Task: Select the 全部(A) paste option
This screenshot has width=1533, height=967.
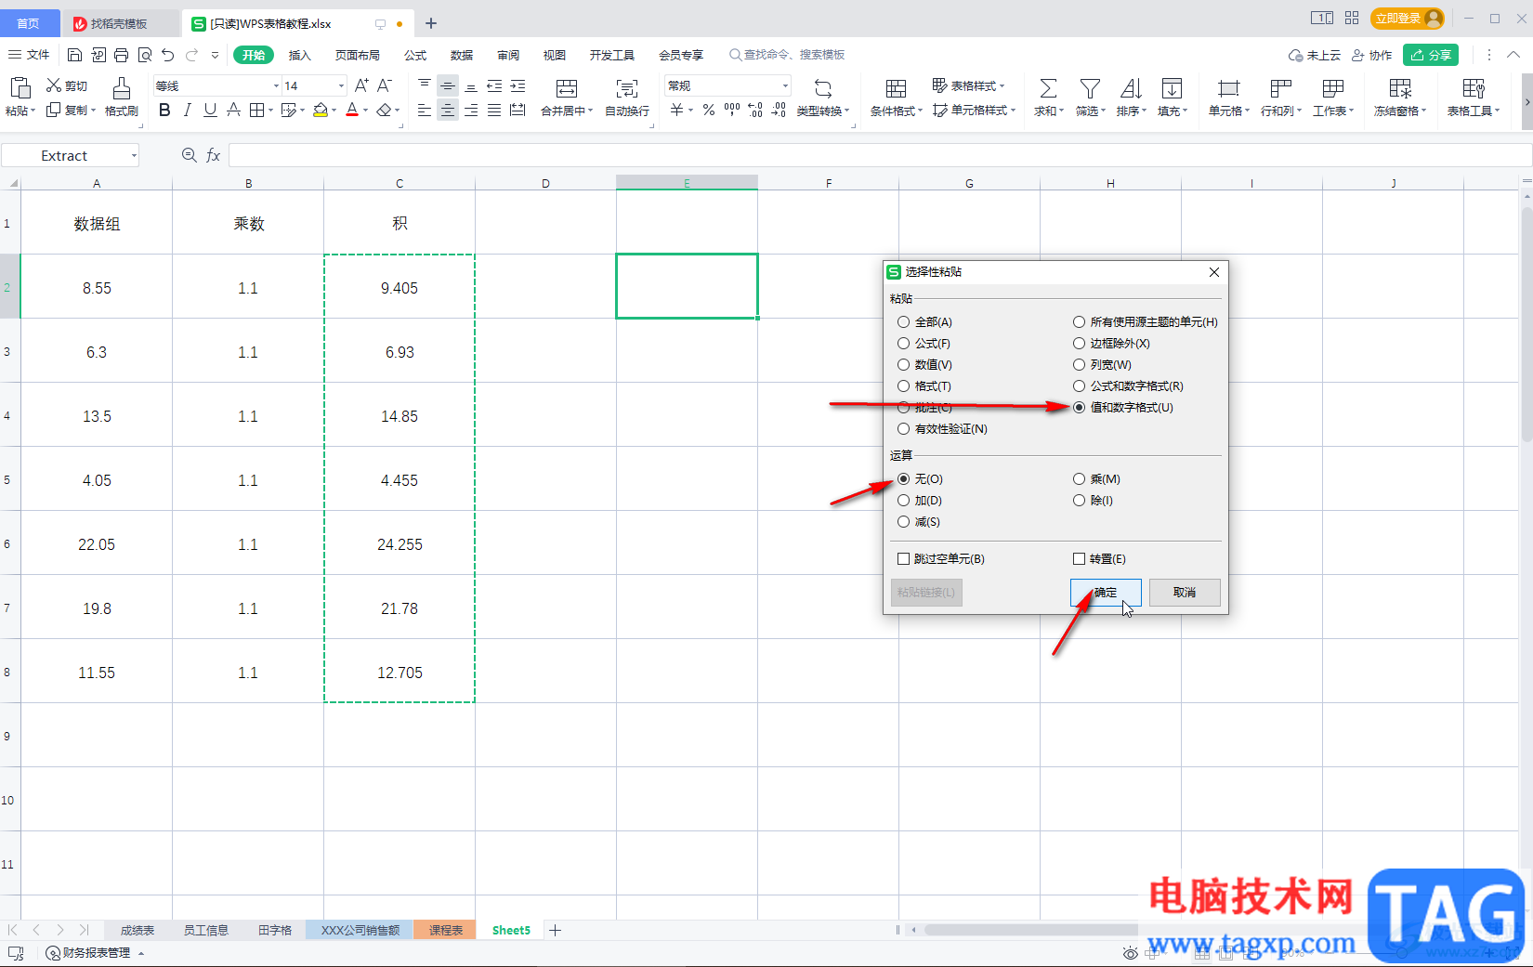Action: [924, 322]
